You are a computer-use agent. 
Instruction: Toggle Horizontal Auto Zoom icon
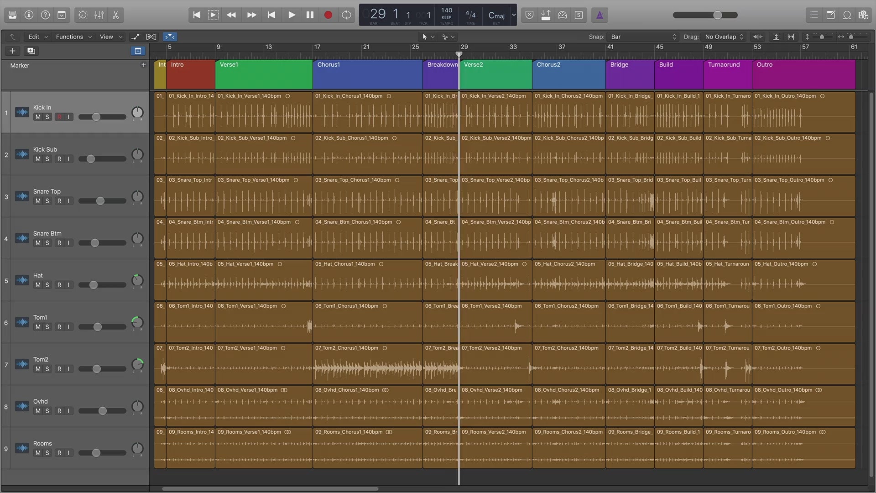point(791,37)
